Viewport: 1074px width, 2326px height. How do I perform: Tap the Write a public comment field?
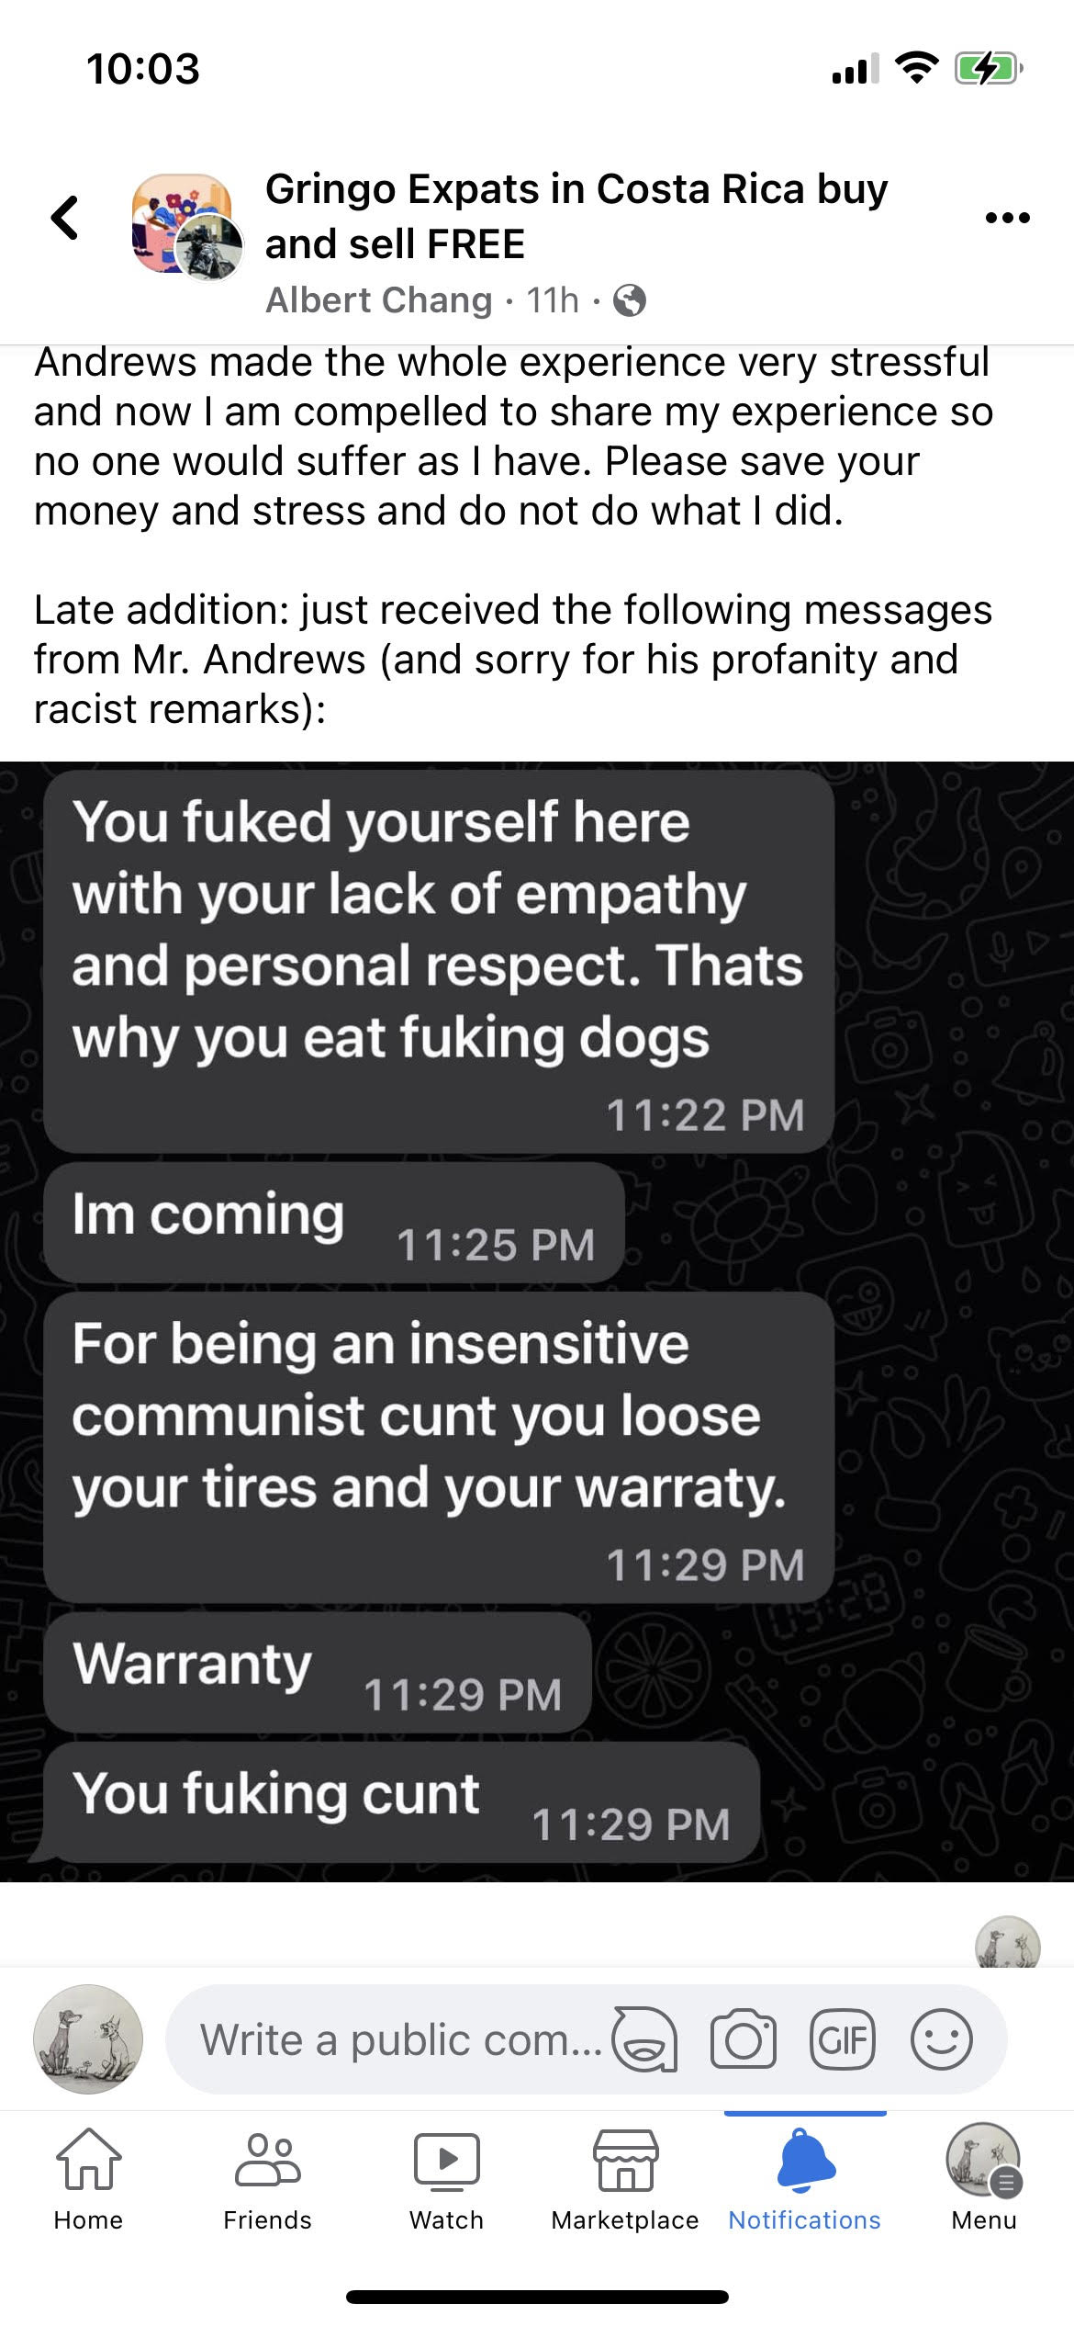399,2039
